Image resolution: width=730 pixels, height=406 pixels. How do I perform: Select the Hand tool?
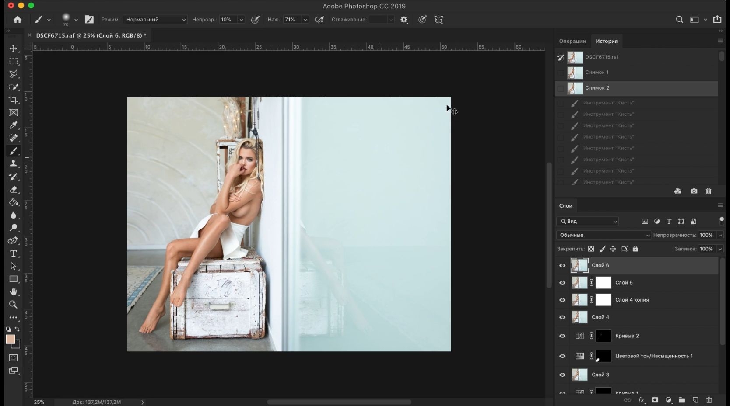13,291
